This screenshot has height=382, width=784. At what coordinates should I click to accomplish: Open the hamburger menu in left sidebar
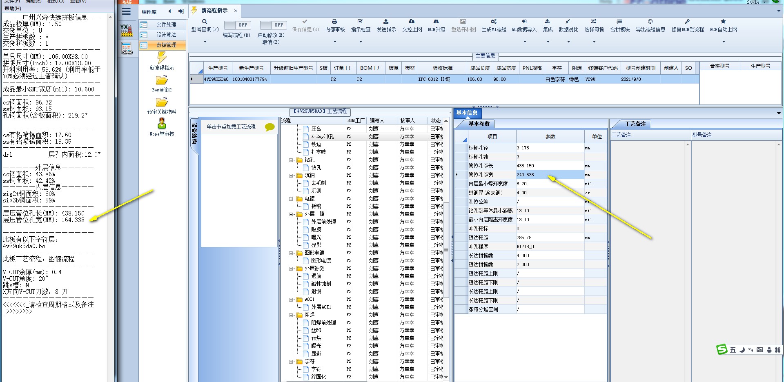(x=127, y=11)
